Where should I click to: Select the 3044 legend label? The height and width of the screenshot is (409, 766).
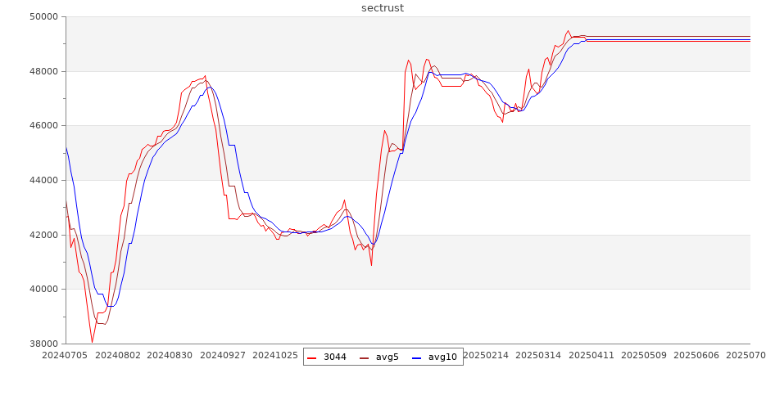click(334, 357)
